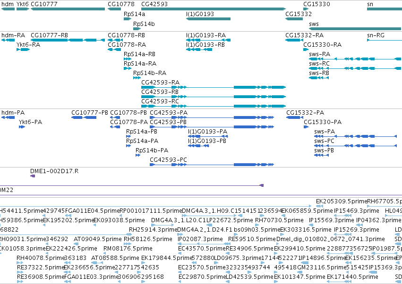Viewport: 402px width, 284px height.
Task: Select the CG42593-PA protein label
Action: [x=169, y=113]
